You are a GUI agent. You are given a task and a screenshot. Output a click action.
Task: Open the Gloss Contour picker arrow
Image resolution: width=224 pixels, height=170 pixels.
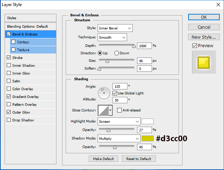point(110,110)
